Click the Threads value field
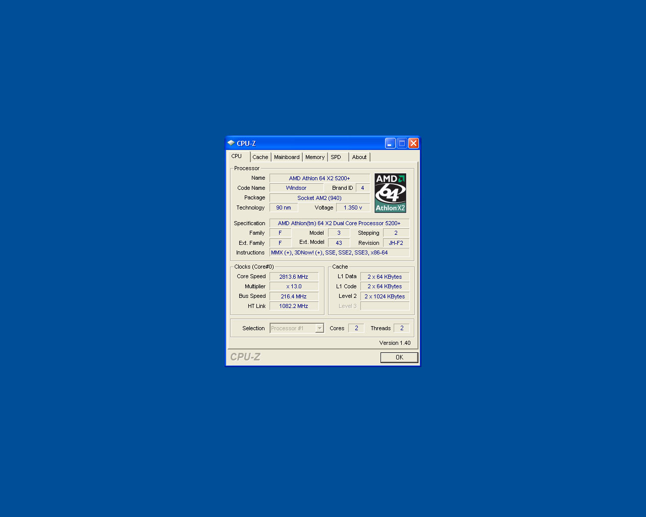Image resolution: width=646 pixels, height=517 pixels. coord(402,328)
